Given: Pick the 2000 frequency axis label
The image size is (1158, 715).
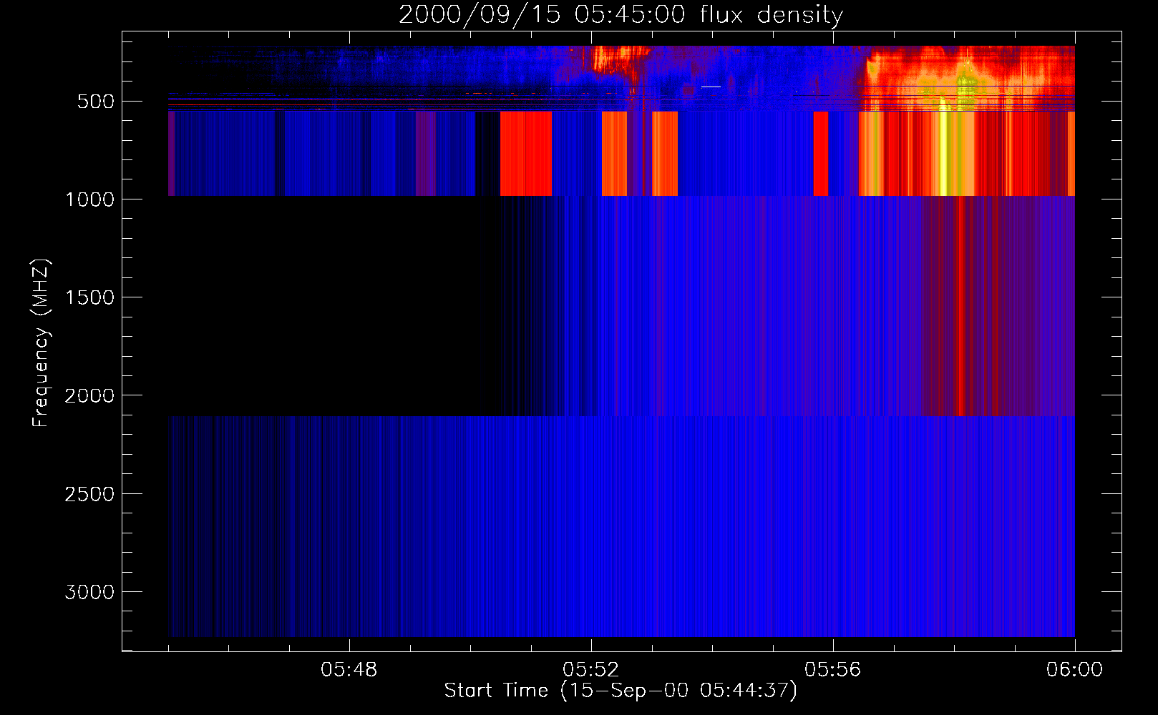Looking at the screenshot, I should (89, 395).
